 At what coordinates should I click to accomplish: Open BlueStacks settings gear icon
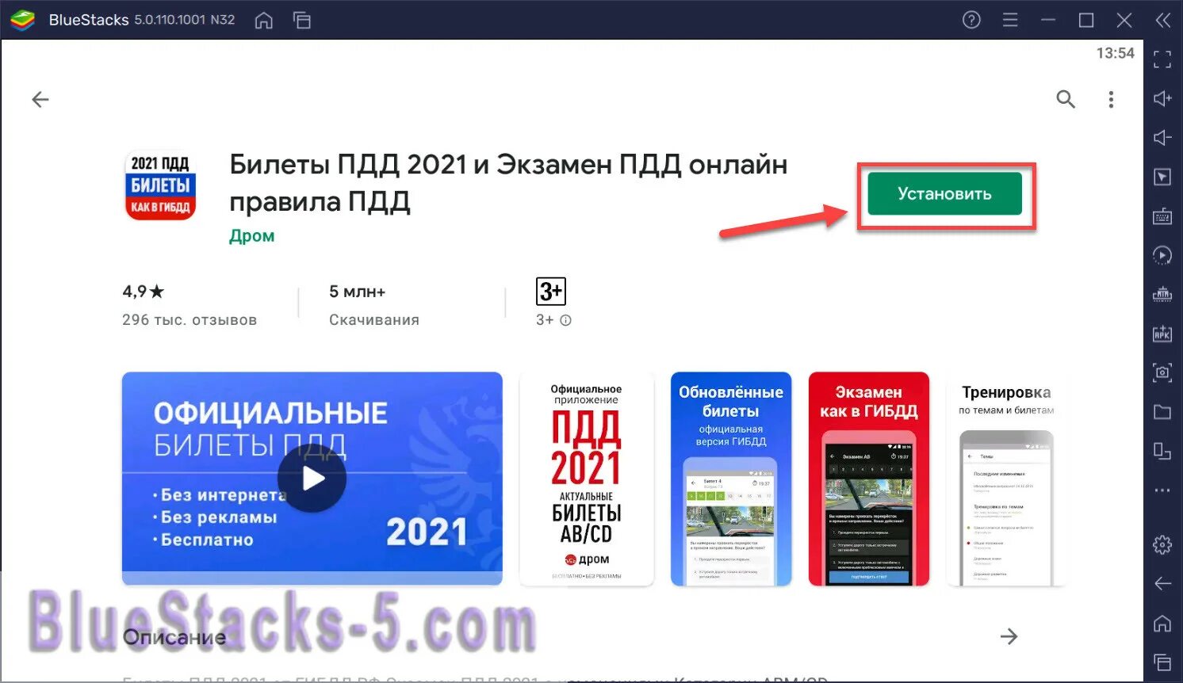[1162, 545]
